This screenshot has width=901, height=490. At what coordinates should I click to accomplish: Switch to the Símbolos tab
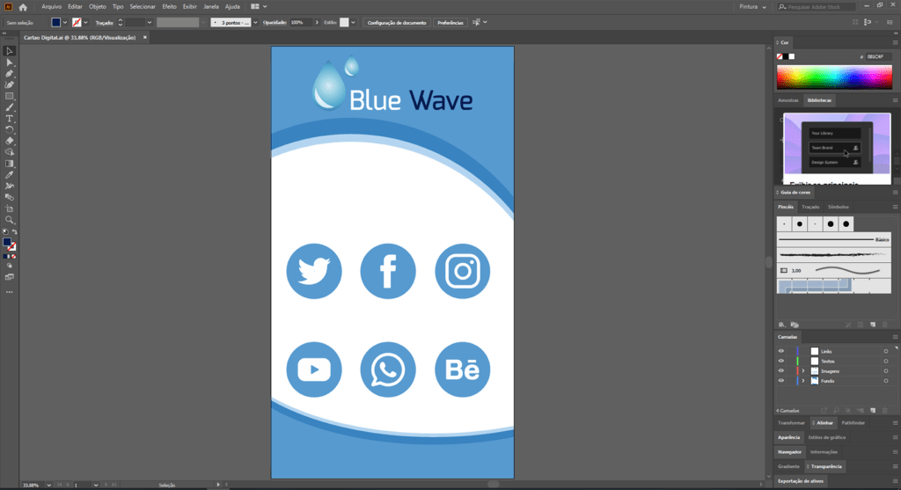point(838,207)
